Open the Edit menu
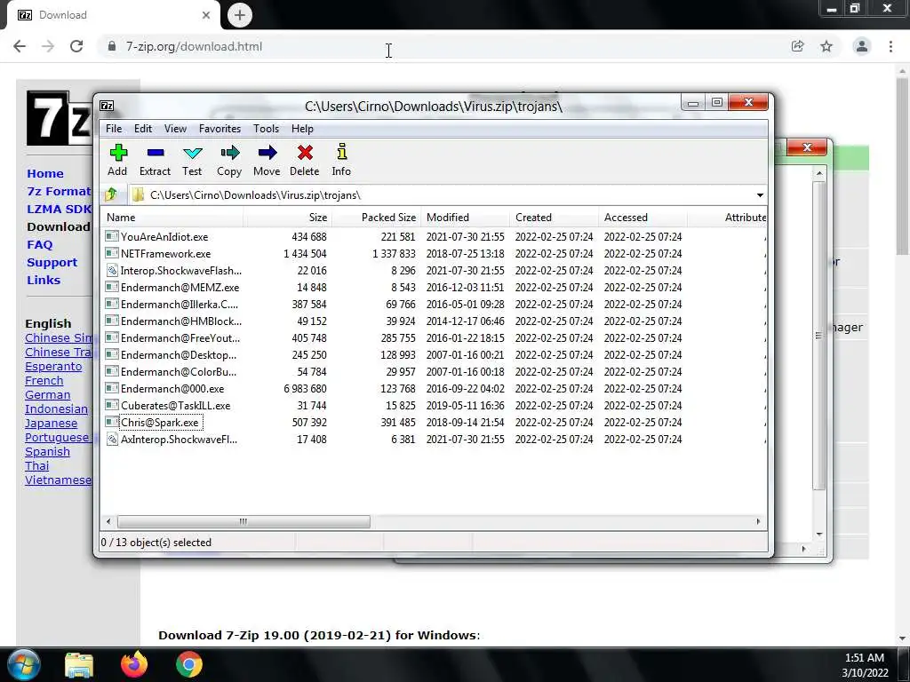910x682 pixels. pos(143,129)
